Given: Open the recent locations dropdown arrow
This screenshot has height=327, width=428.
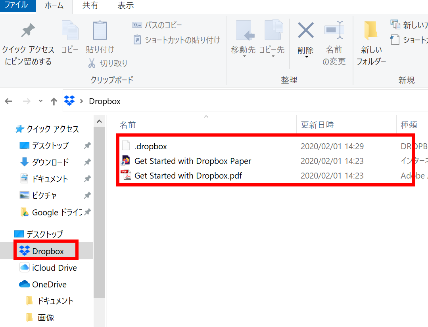Looking at the screenshot, I should tap(41, 101).
